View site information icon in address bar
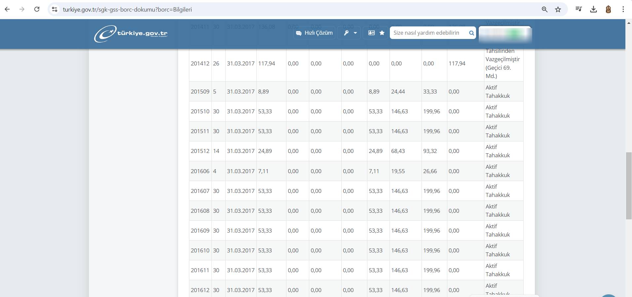Screen dimensions: 632x297 click(x=55, y=10)
